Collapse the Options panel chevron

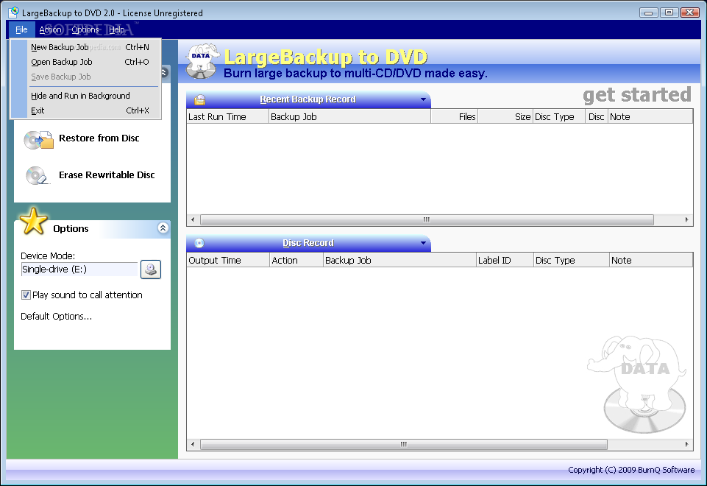[x=163, y=228]
